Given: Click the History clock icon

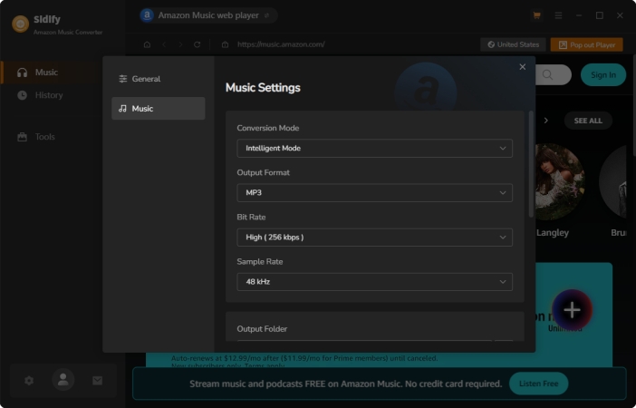Looking at the screenshot, I should (23, 95).
